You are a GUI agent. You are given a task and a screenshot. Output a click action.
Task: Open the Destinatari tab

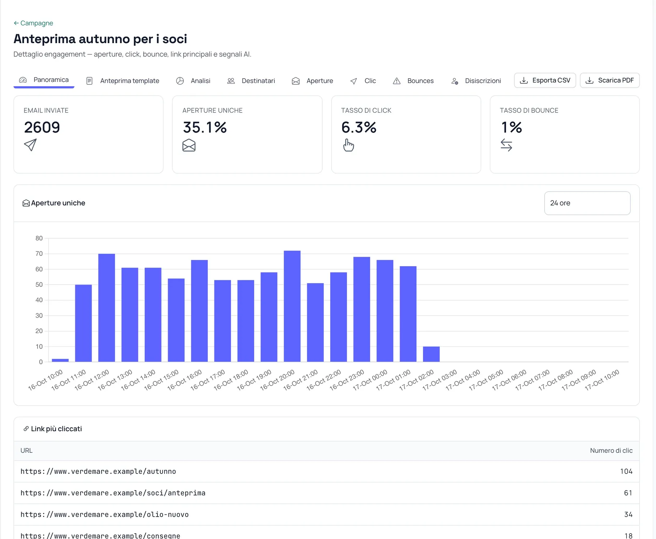pos(251,81)
